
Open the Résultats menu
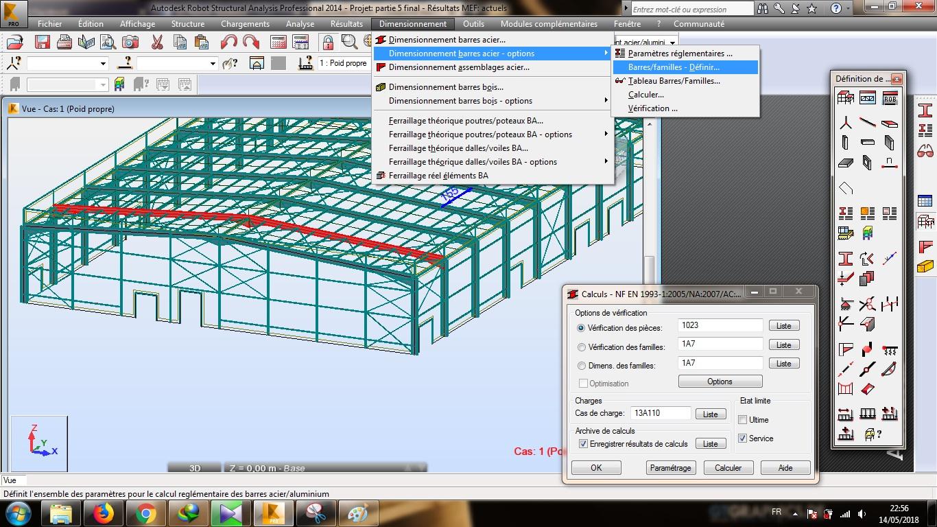click(x=346, y=23)
